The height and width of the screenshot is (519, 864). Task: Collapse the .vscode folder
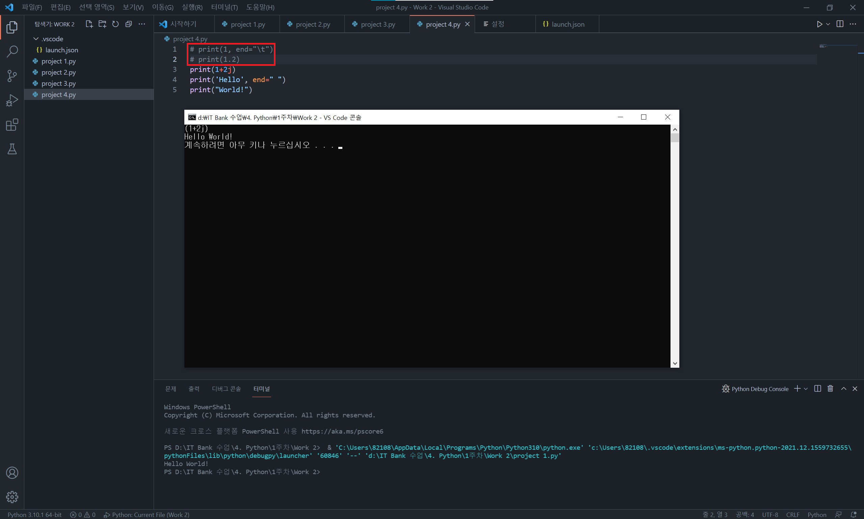click(x=36, y=39)
